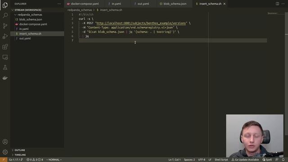Click the shebang line #!/bin/sh
288x162 pixels.
[x=86, y=14]
